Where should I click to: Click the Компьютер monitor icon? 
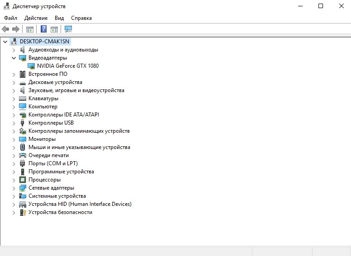click(23, 107)
